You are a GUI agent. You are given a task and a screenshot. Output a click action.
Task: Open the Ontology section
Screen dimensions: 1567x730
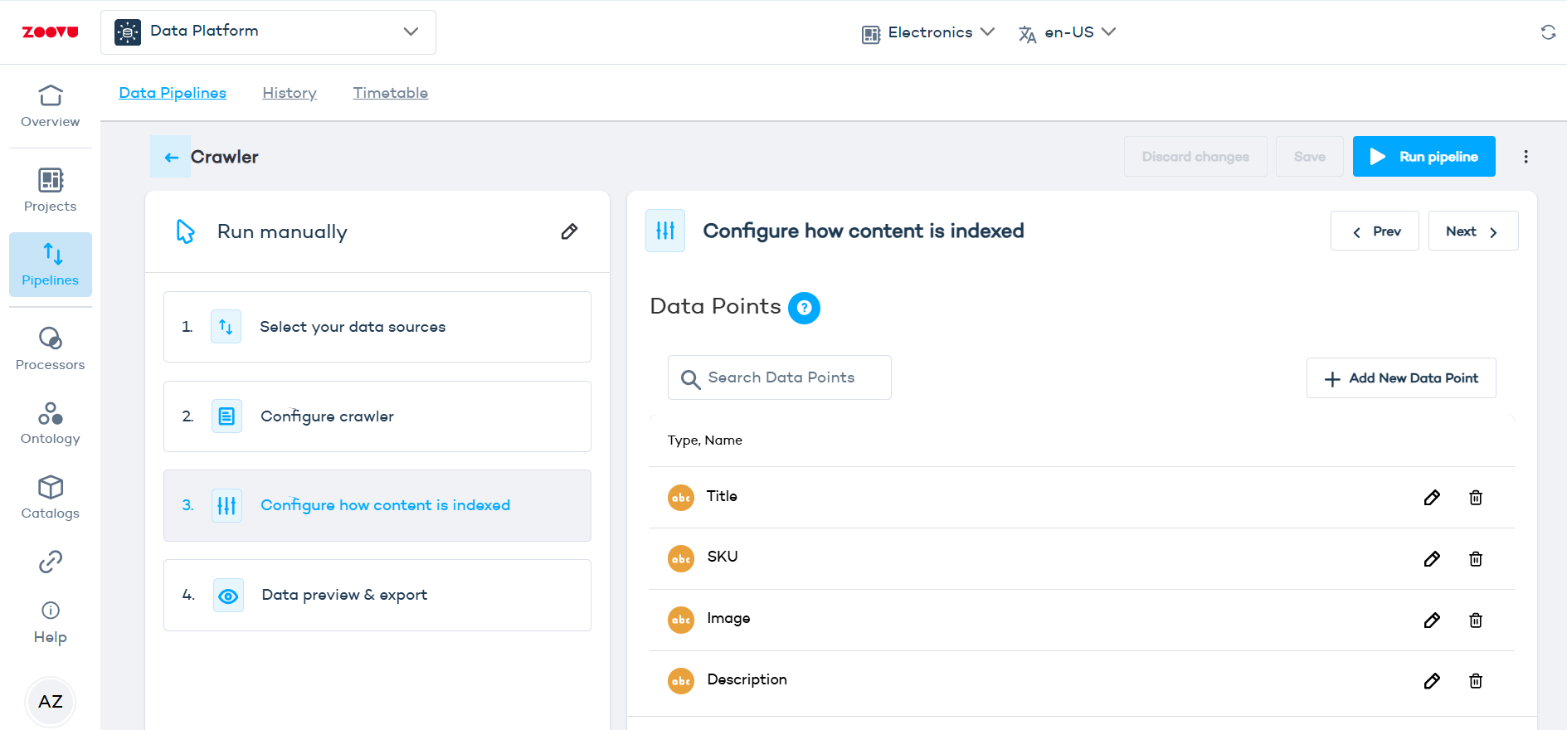50,423
